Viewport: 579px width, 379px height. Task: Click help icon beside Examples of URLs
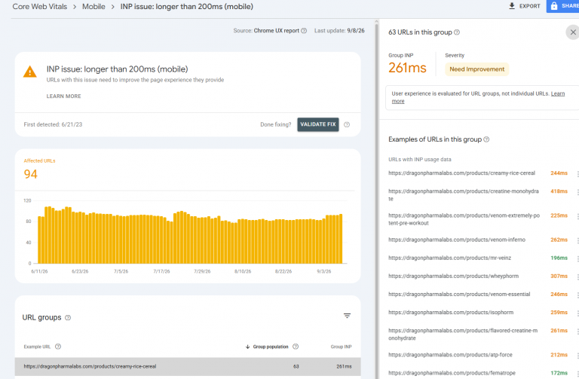point(486,139)
